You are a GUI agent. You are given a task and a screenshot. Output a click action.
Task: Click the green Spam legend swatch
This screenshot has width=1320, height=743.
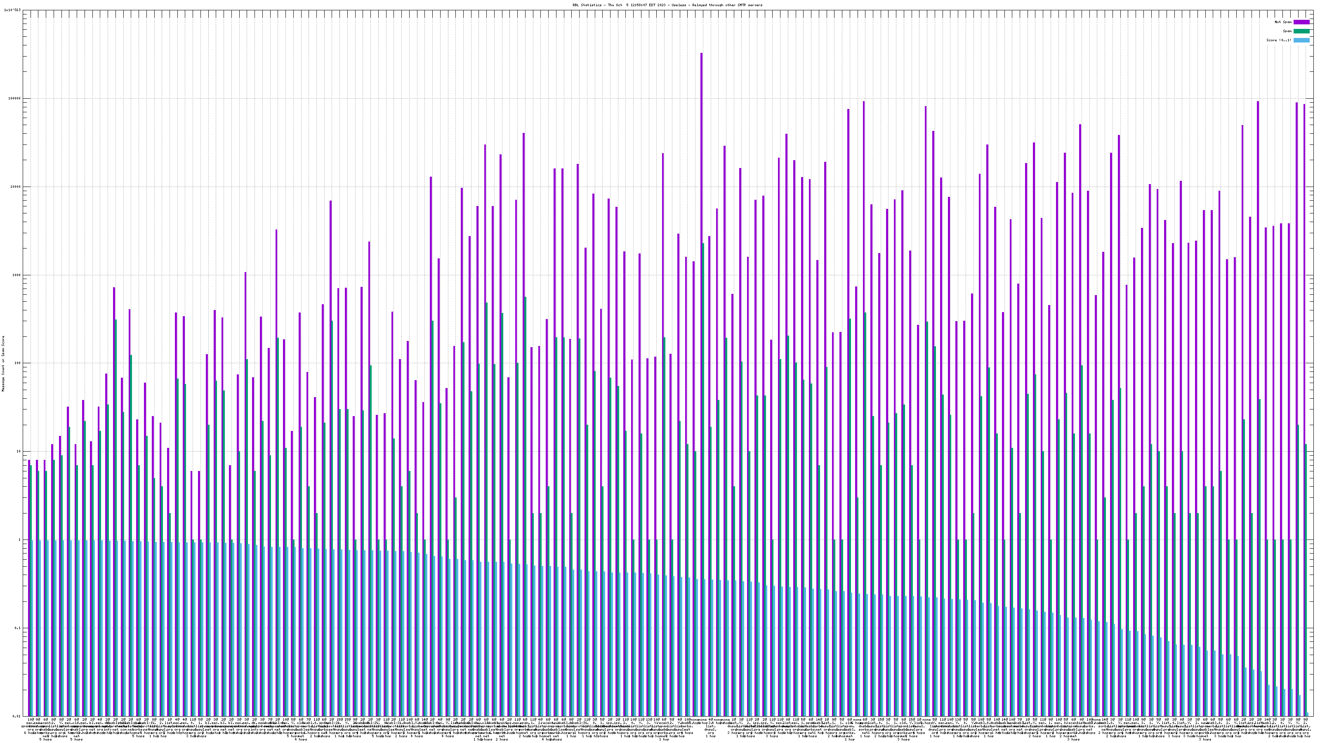tap(1301, 31)
